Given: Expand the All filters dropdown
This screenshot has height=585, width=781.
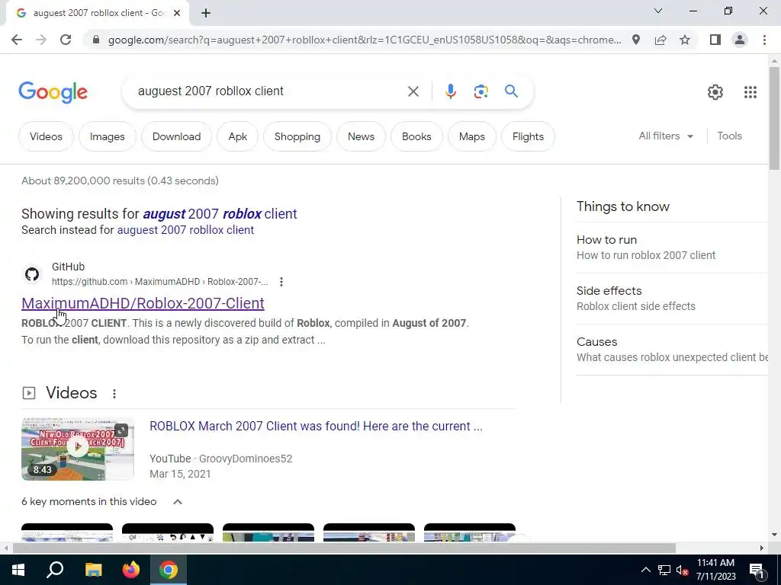Looking at the screenshot, I should 666,136.
